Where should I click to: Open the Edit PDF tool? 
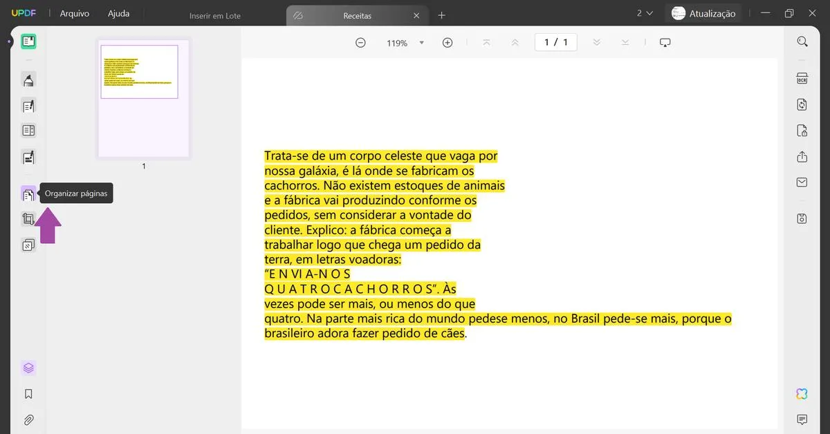[x=28, y=106]
